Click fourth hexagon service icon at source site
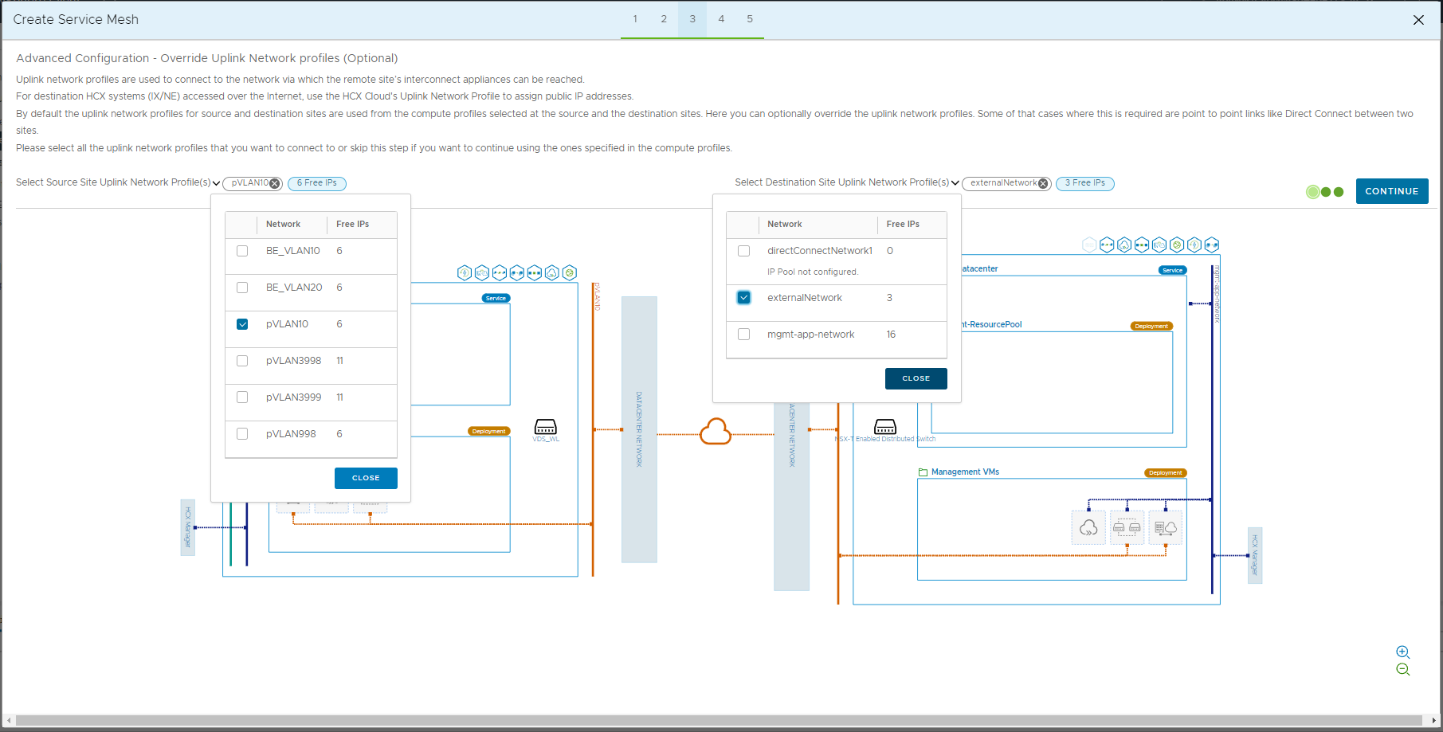 [517, 273]
